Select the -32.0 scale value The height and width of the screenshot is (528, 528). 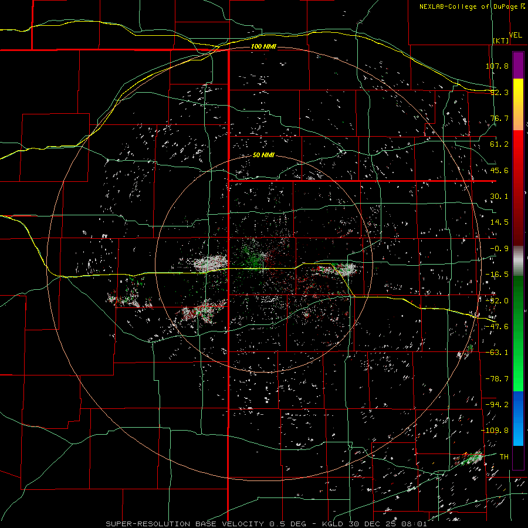(497, 301)
